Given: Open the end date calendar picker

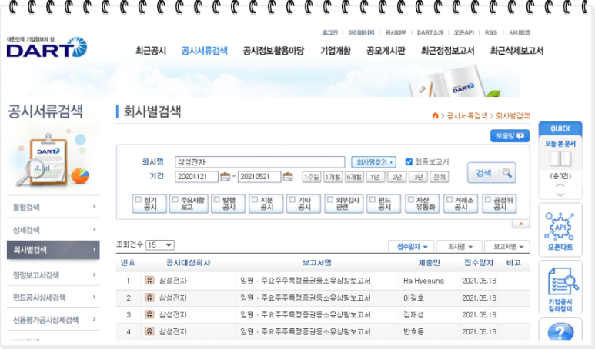Looking at the screenshot, I should (288, 177).
